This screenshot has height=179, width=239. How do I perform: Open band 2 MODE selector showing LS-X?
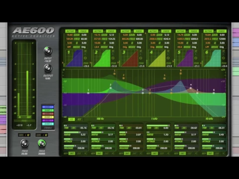[x=97, y=47]
